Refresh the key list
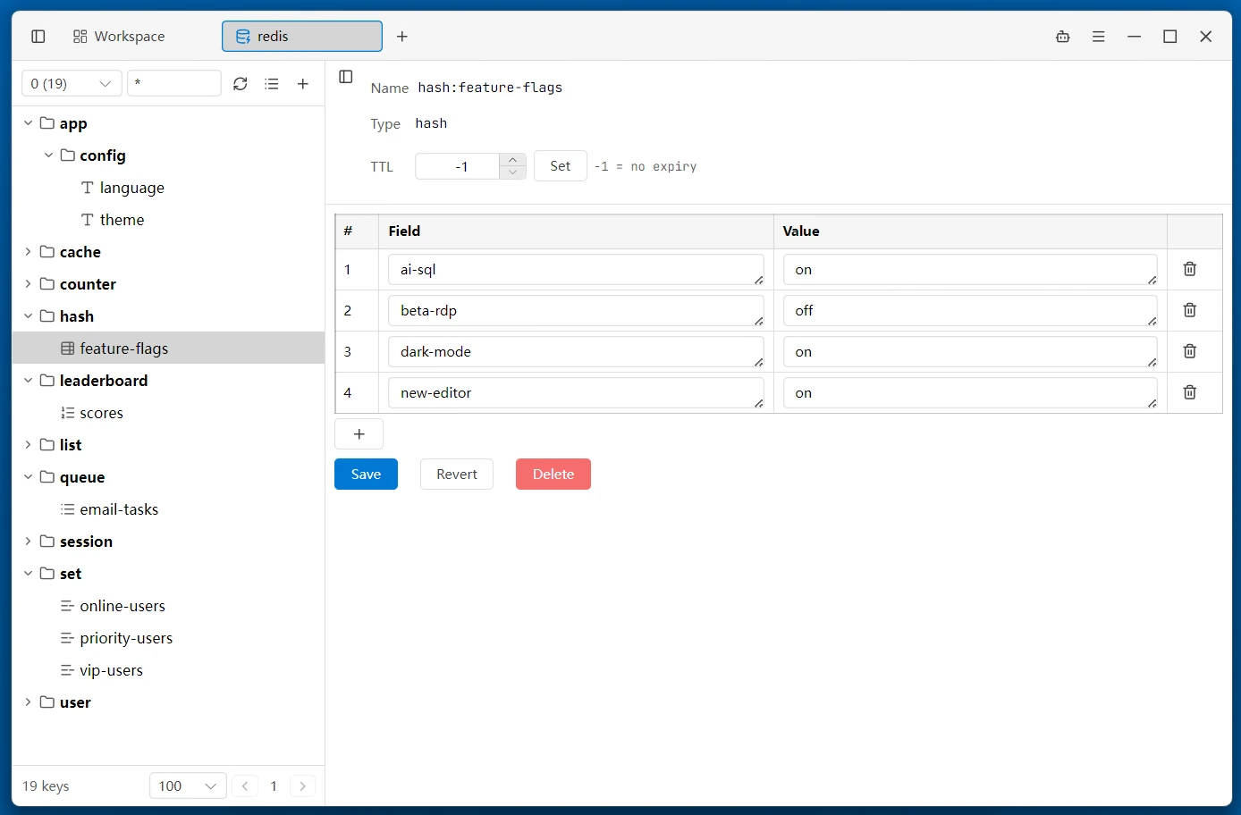 pyautogui.click(x=241, y=84)
